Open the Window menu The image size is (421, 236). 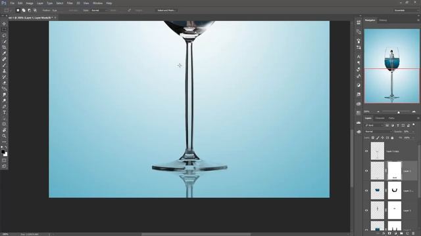[98, 3]
